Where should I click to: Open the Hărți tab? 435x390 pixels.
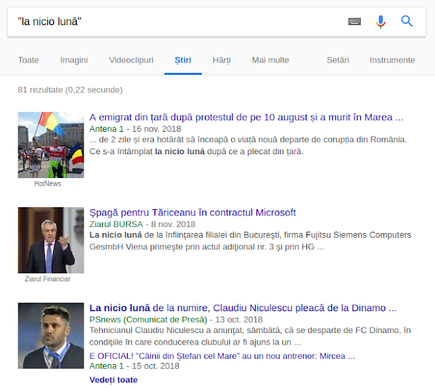coord(222,60)
